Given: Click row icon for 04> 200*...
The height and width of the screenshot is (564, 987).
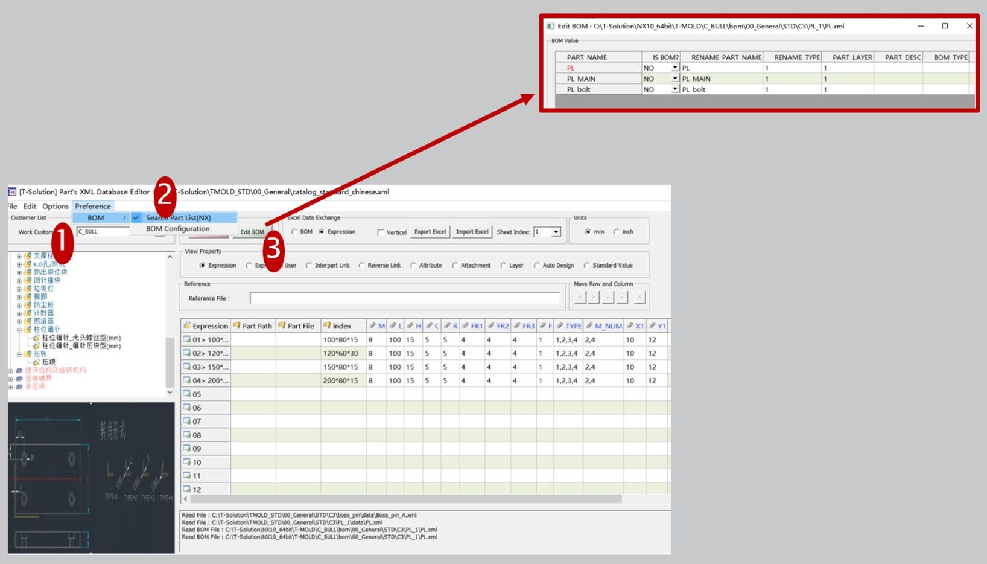Looking at the screenshot, I should [x=187, y=380].
